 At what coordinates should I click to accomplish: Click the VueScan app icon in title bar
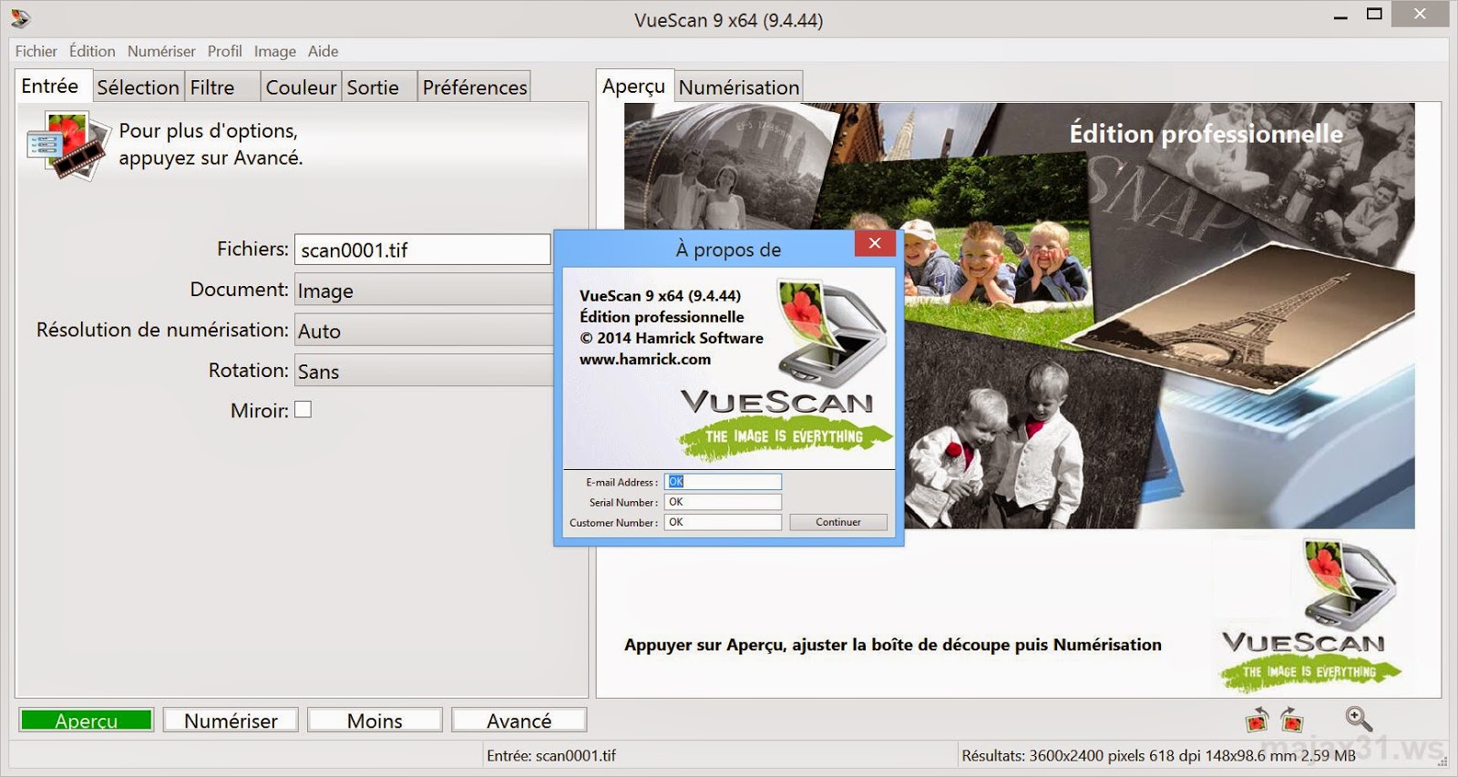tap(20, 18)
